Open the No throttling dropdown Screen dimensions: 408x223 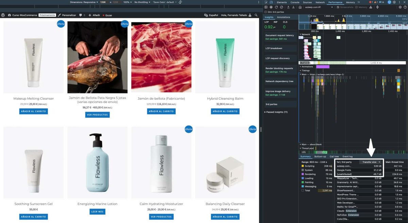click(x=142, y=2)
